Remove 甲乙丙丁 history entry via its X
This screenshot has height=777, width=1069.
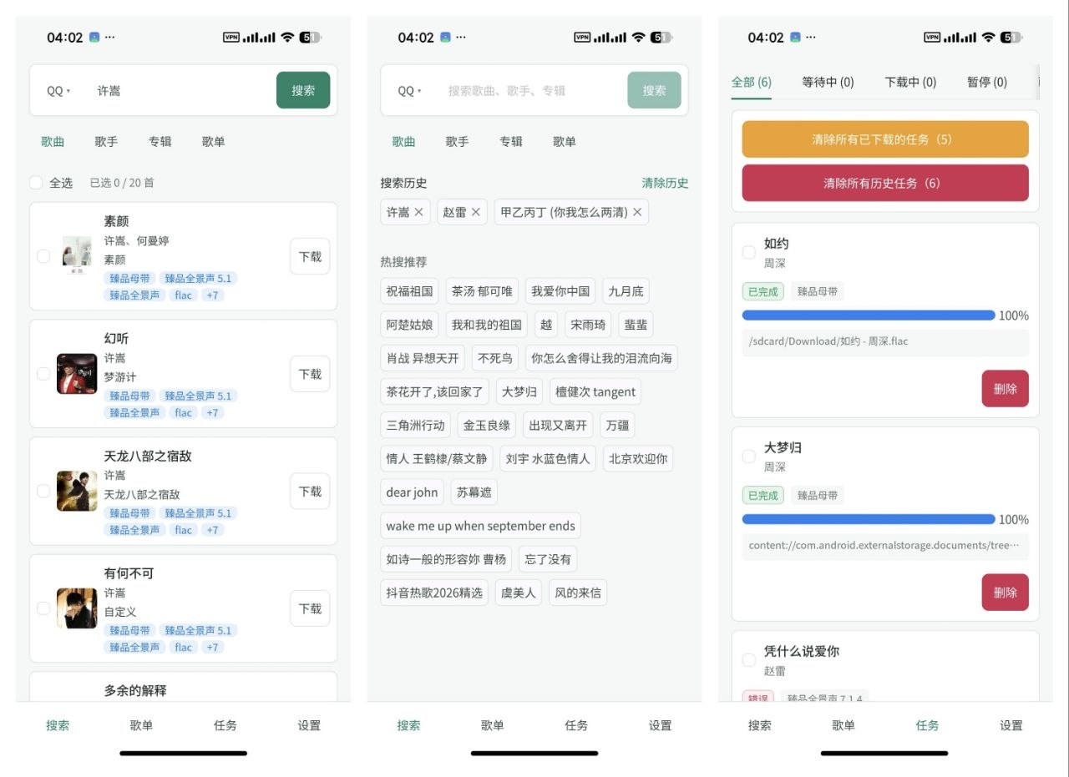[x=637, y=212]
